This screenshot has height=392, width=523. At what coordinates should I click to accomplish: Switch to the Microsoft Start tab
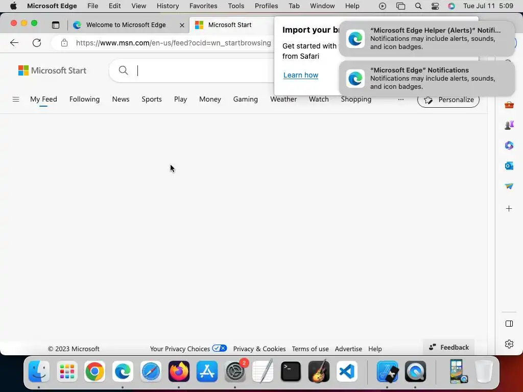230,25
